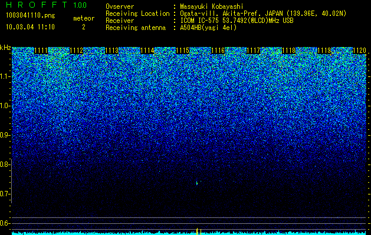This screenshot has height=235, width=371.
Task: Click the 1118 time marker
Action: coord(289,51)
